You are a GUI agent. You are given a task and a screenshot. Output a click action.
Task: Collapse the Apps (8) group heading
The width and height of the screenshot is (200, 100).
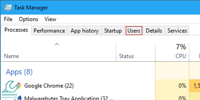(19, 72)
